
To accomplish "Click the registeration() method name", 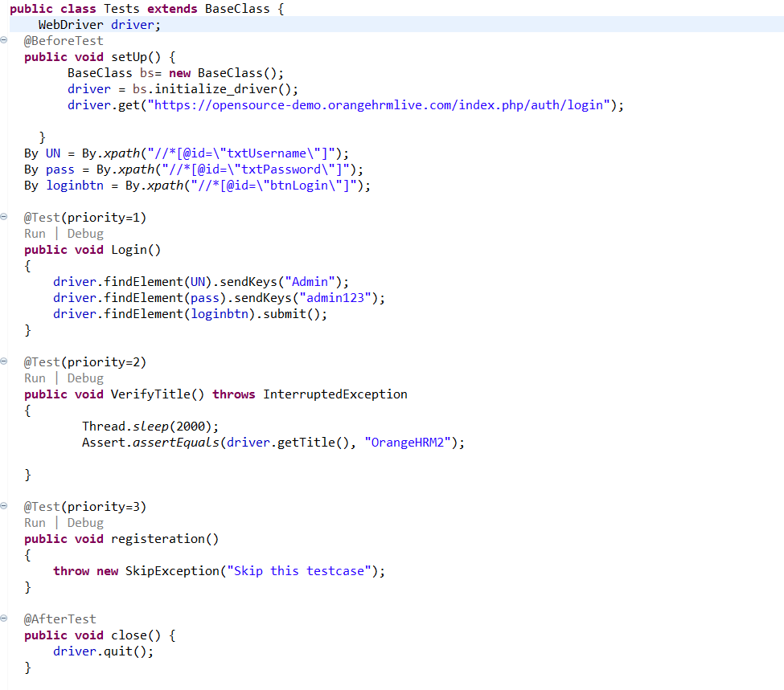I will click(165, 539).
